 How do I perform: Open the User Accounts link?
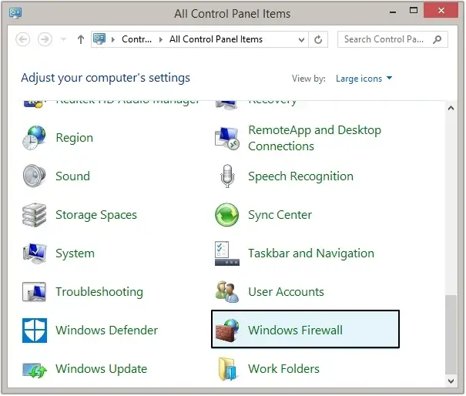tap(286, 292)
